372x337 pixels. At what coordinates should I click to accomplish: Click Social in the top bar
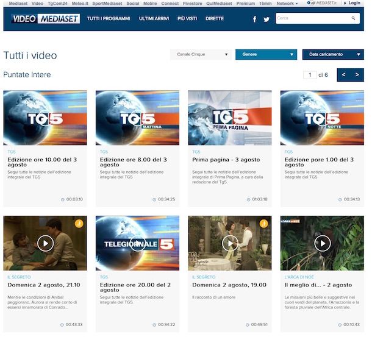133,4
